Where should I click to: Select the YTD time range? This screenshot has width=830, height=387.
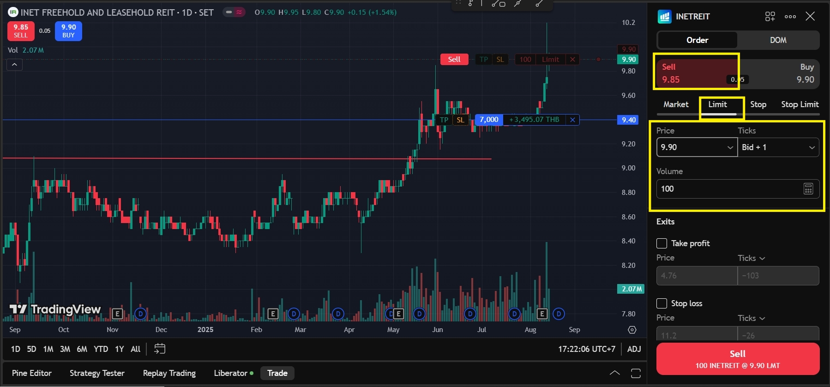point(101,349)
